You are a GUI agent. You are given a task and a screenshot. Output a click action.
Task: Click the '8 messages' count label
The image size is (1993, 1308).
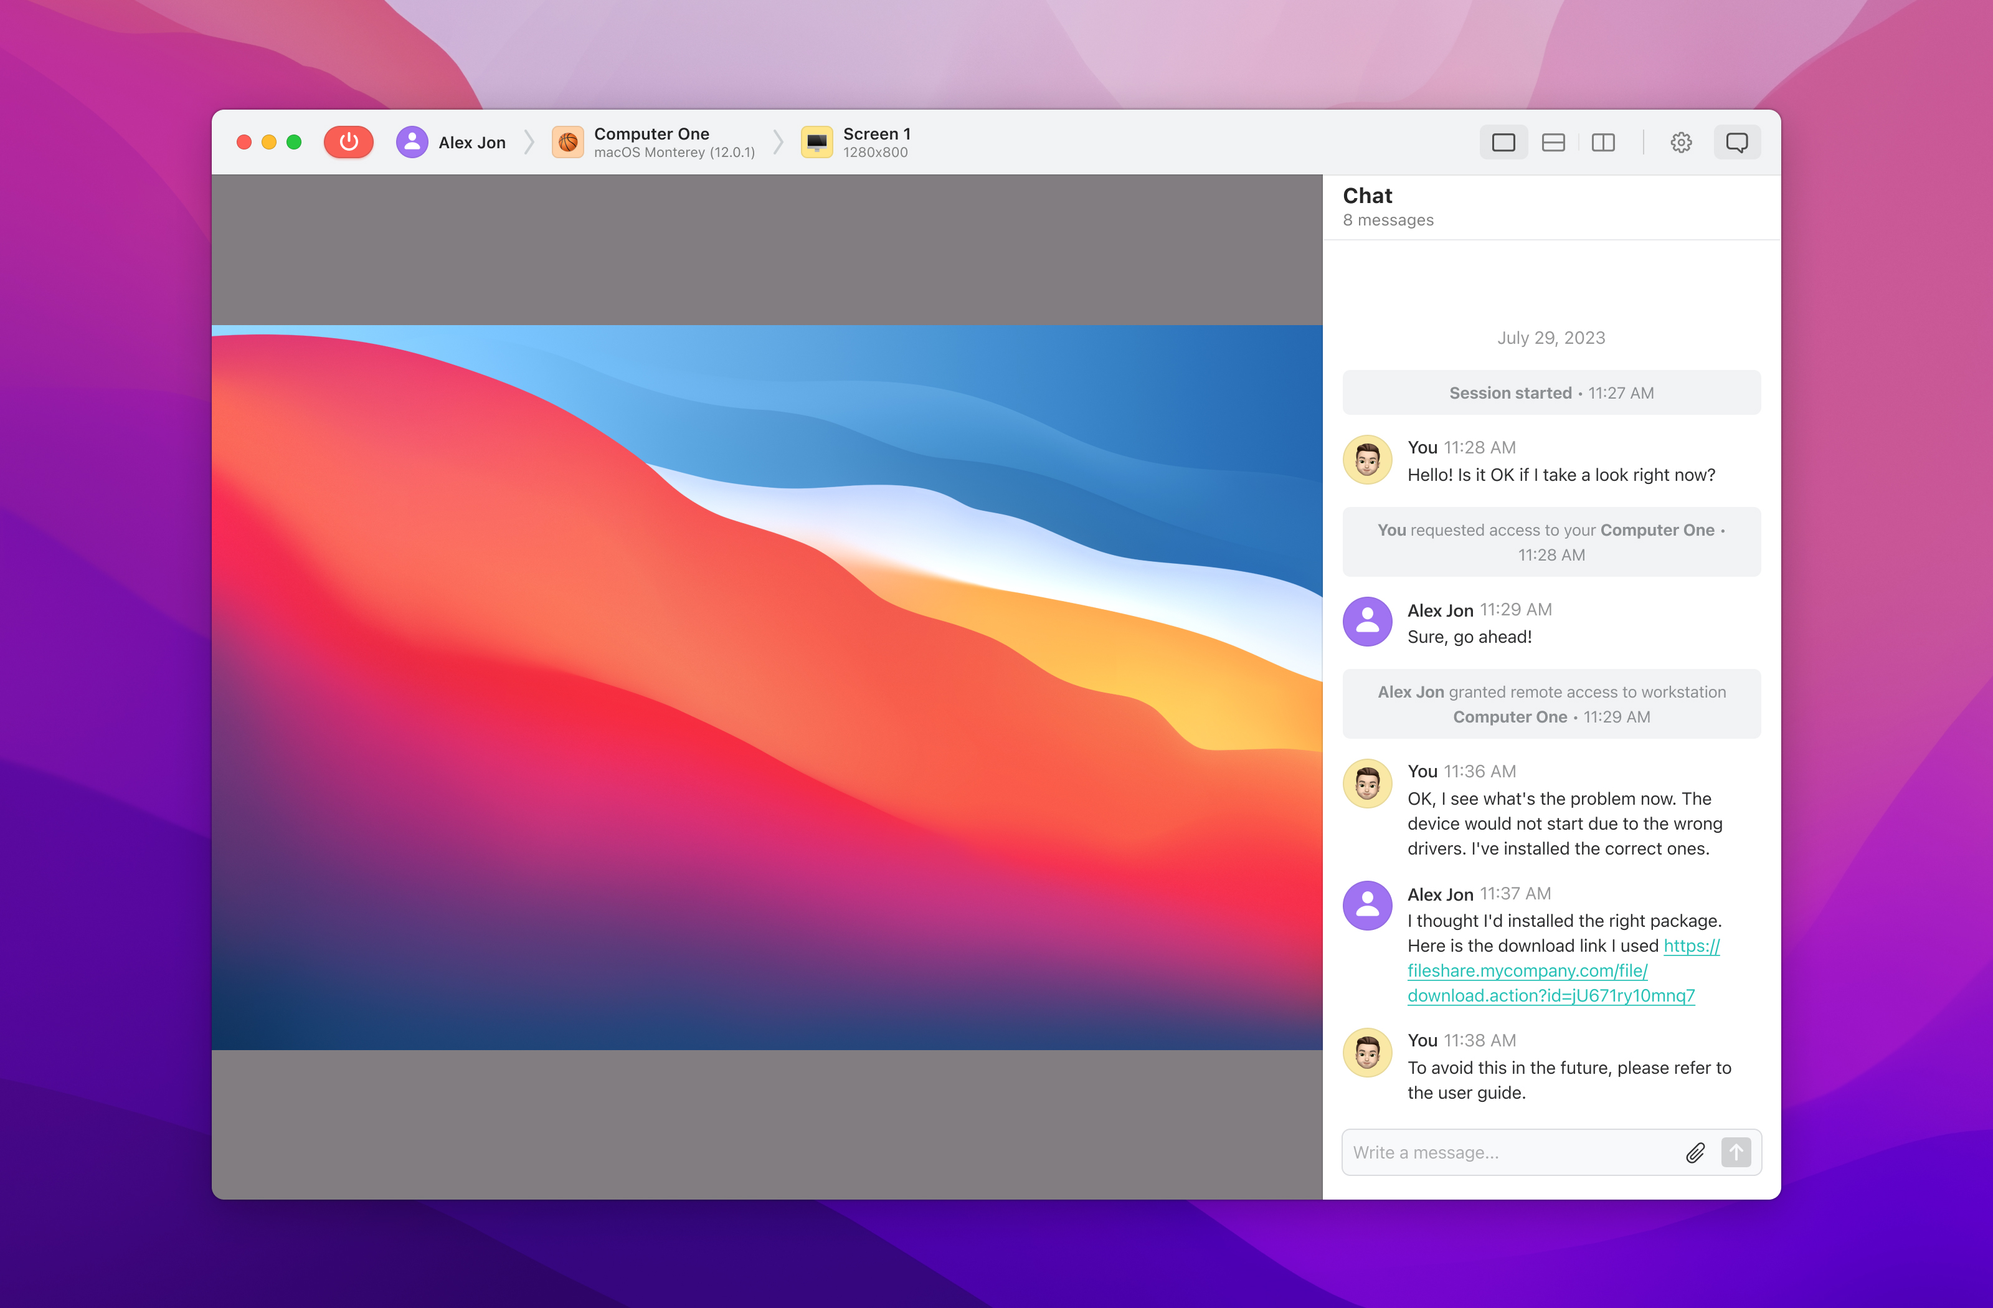(x=1388, y=220)
